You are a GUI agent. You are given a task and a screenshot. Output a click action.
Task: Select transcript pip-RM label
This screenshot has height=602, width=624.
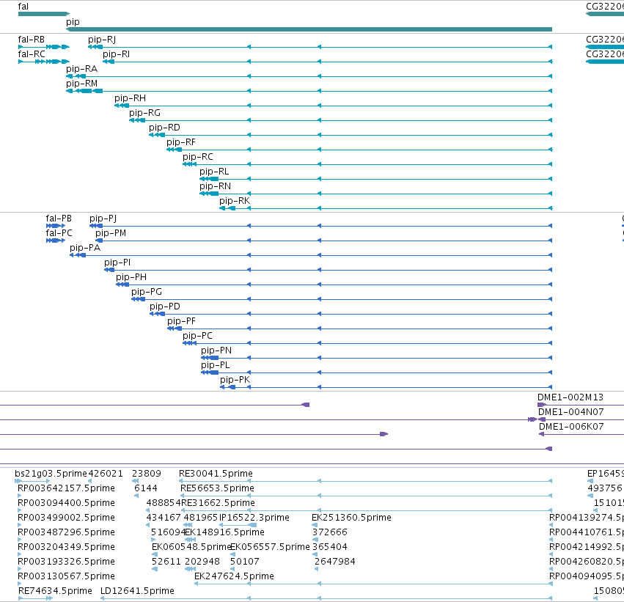pos(81,84)
